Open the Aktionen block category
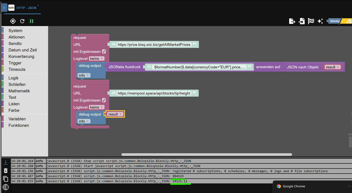This screenshot has width=352, height=193. pos(16,37)
